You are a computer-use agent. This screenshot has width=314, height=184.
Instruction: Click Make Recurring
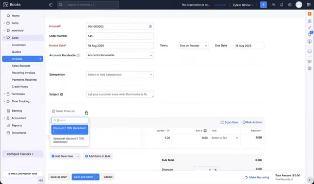tap(257, 177)
